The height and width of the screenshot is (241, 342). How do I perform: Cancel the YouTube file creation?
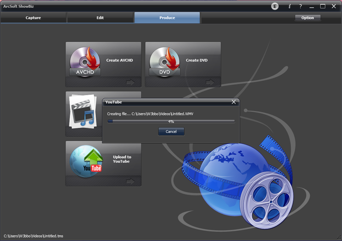point(171,131)
